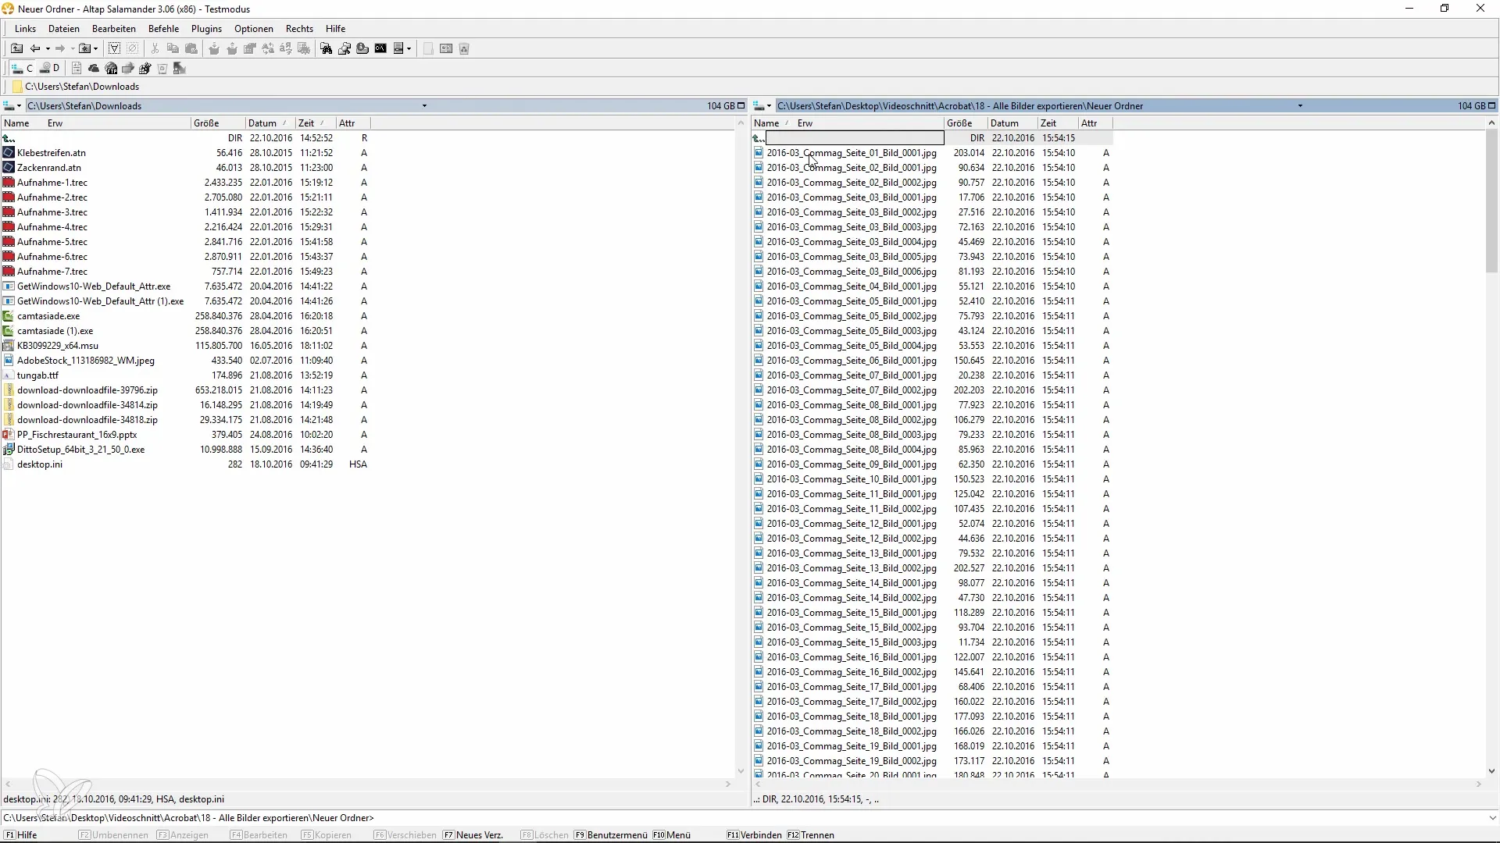The image size is (1500, 843).
Task: Open Documents icon in drive bar
Action: [76, 69]
